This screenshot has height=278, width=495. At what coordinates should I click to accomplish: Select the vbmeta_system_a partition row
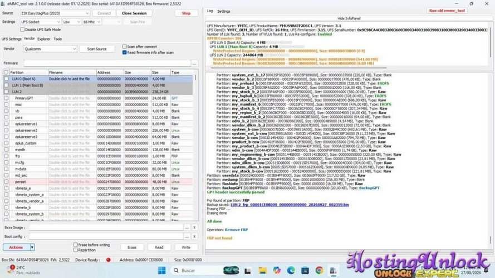(98, 195)
